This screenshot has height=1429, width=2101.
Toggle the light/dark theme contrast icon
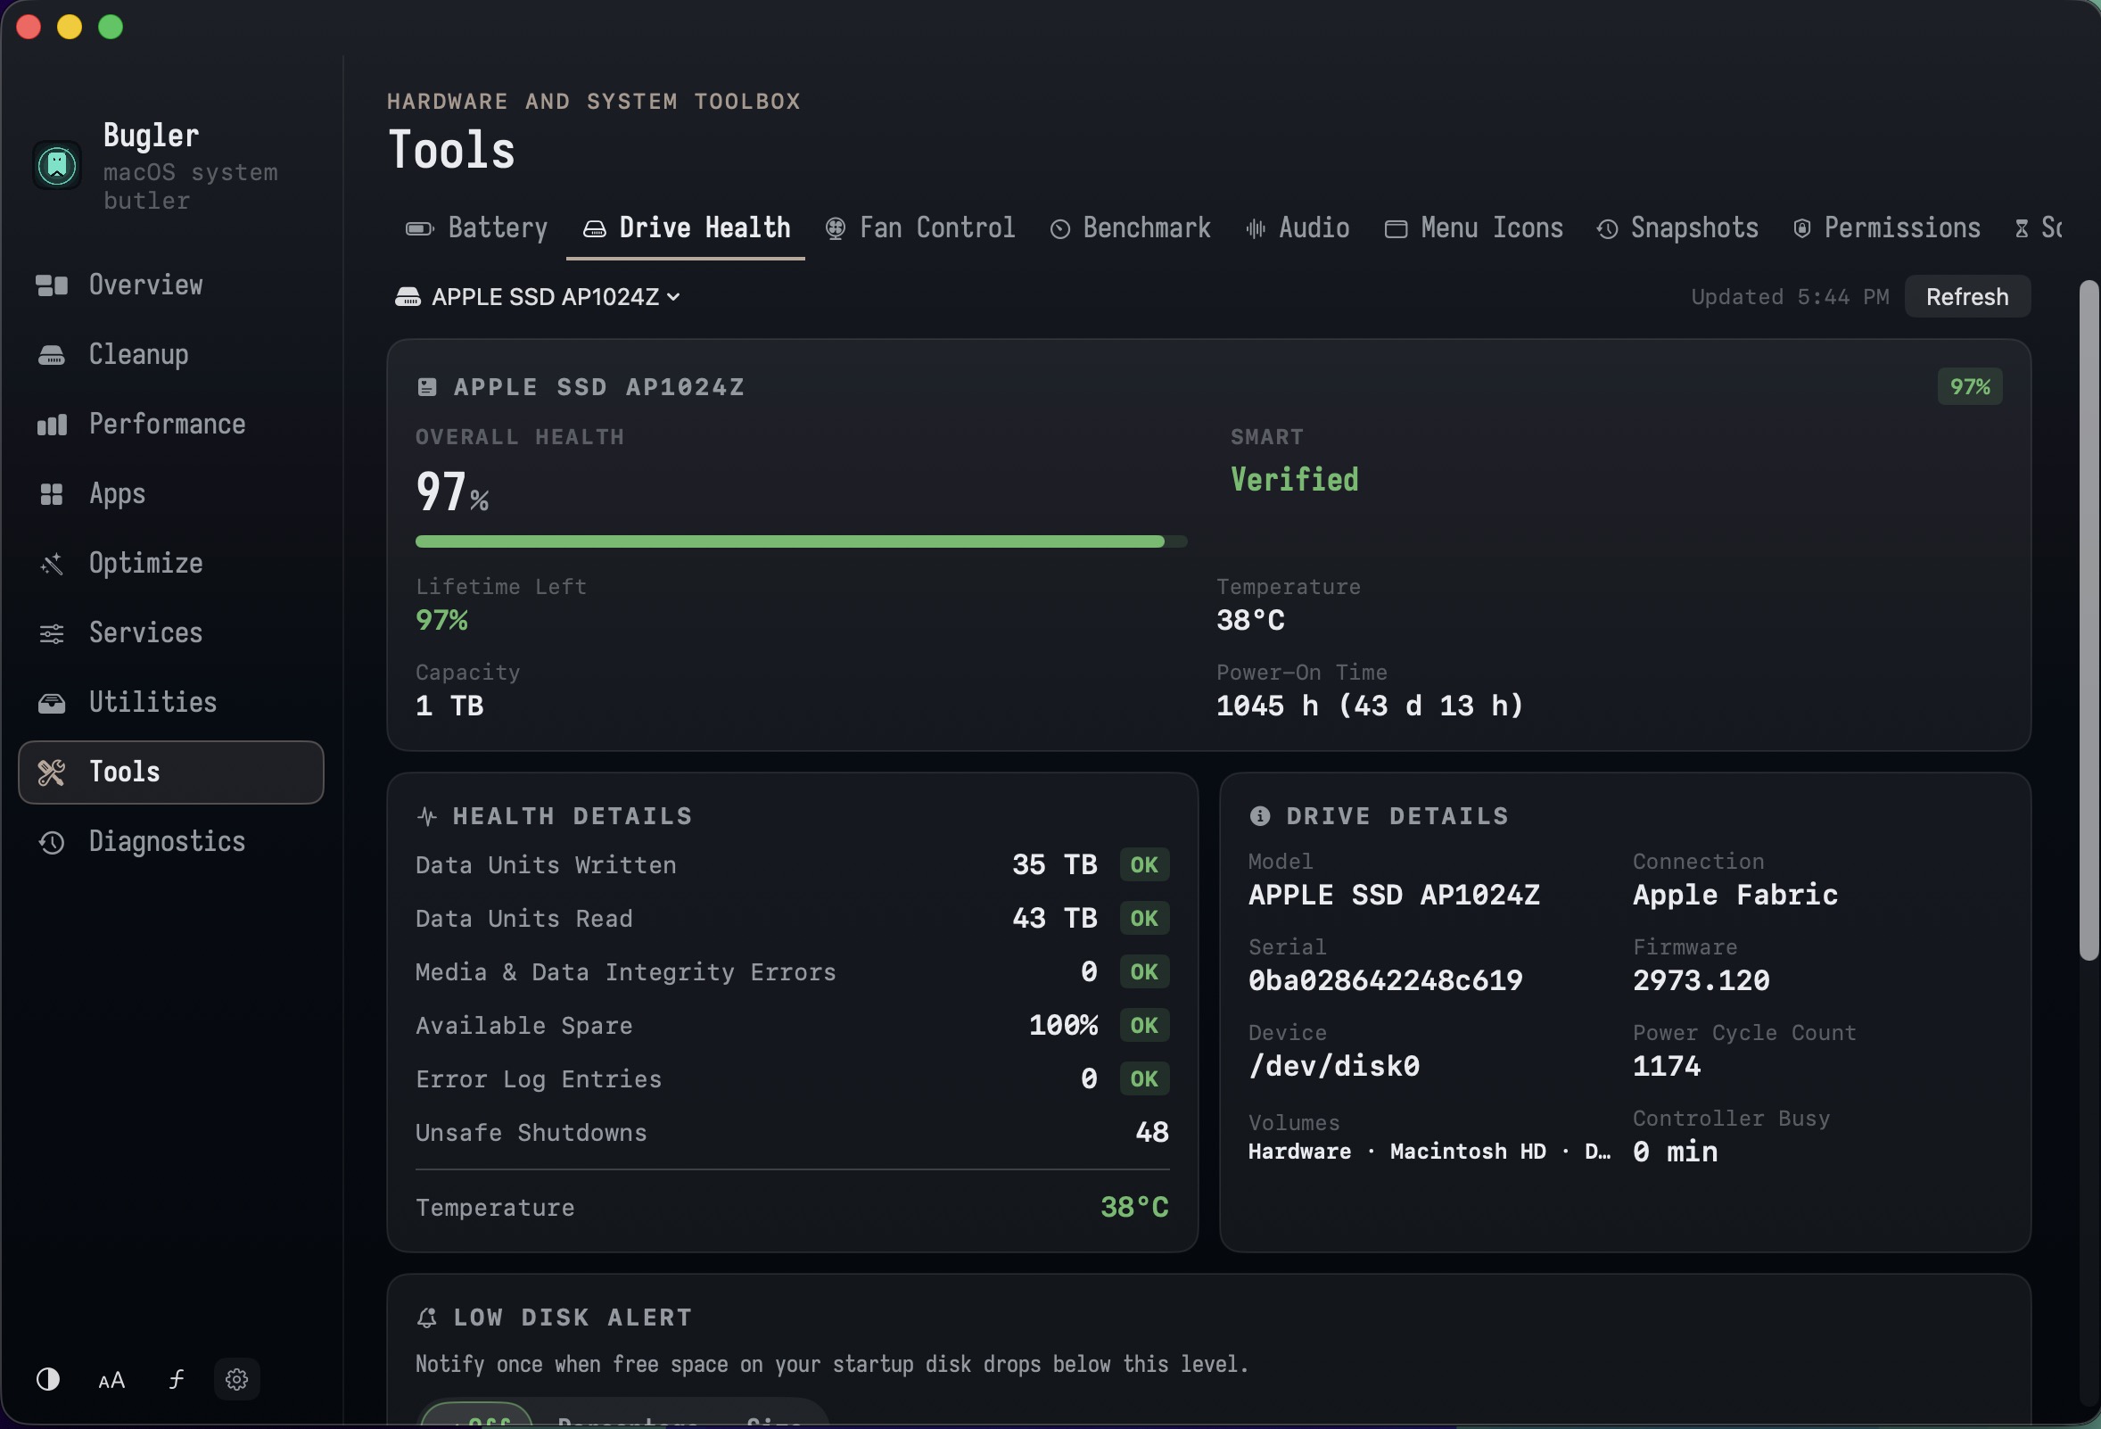48,1379
